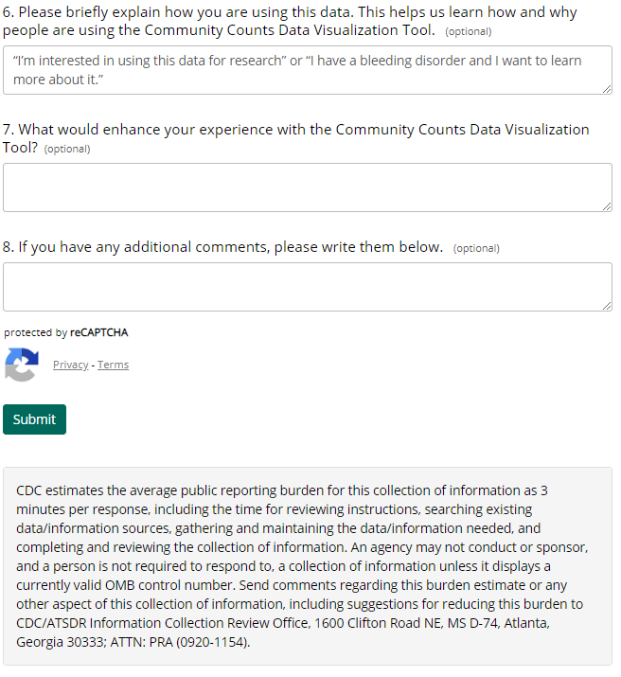
Task: Focus the question 7 enhance experience textbox
Action: click(307, 187)
